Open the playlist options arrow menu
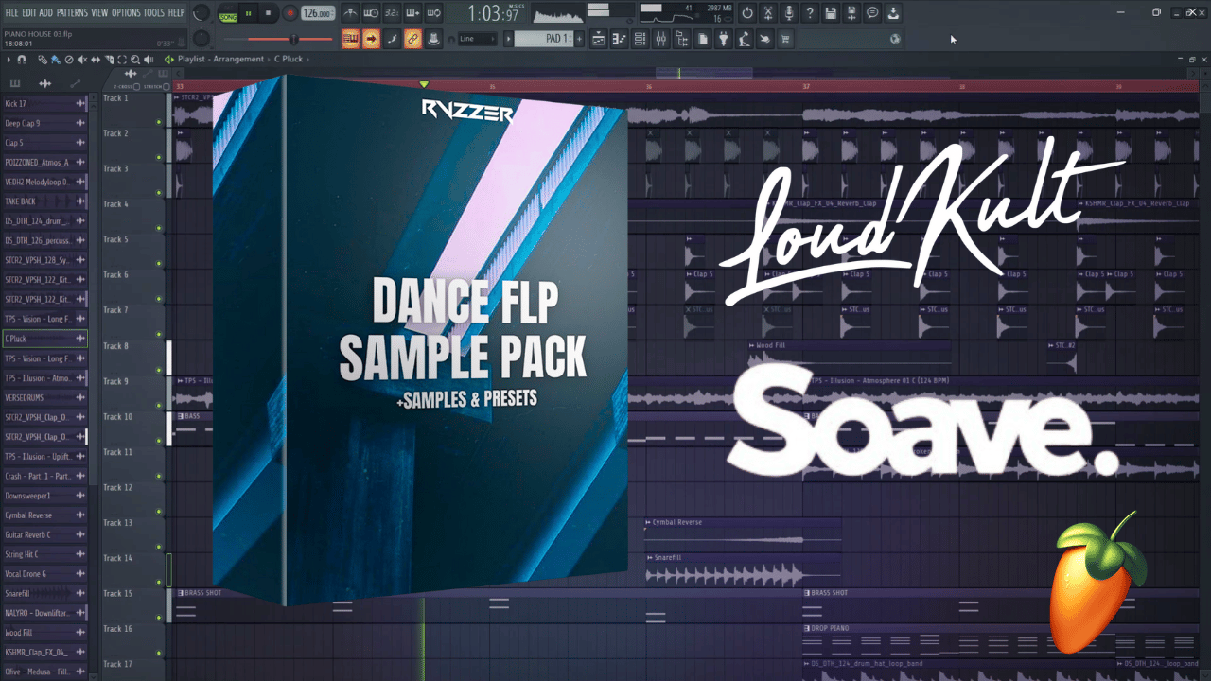Screen dimensions: 1211x681 pyautogui.click(x=8, y=60)
